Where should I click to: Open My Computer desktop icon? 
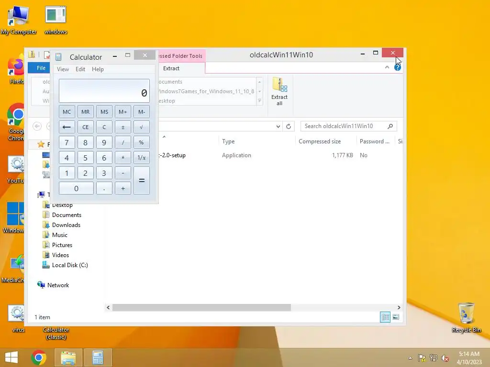pyautogui.click(x=19, y=20)
